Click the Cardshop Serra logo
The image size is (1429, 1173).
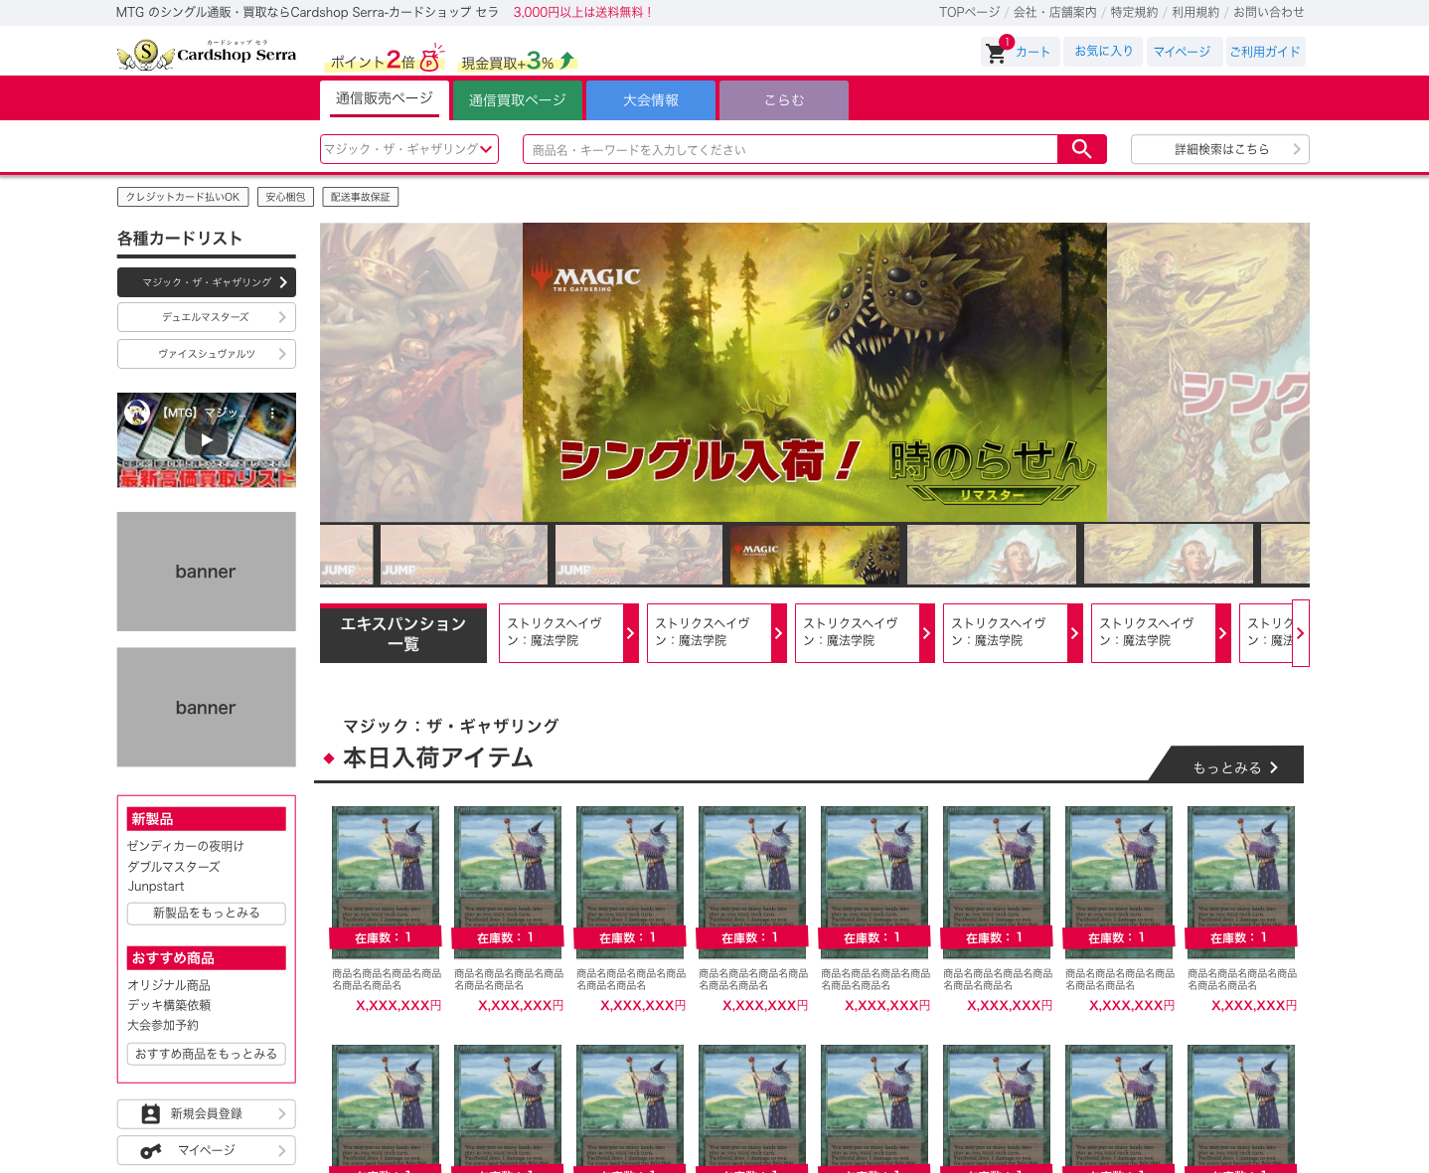coord(207,54)
